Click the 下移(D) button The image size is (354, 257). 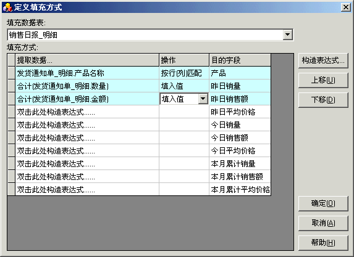pos(323,100)
